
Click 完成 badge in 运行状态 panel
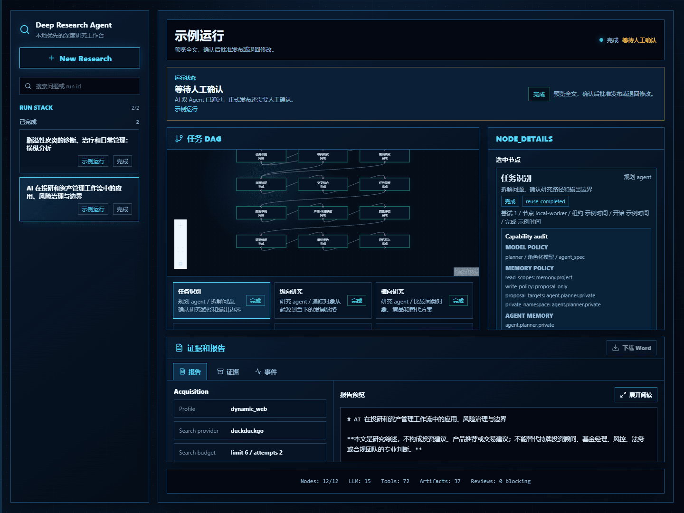[539, 94]
